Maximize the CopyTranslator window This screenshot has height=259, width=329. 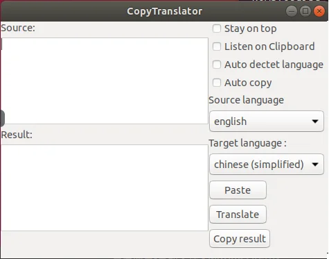(305, 11)
